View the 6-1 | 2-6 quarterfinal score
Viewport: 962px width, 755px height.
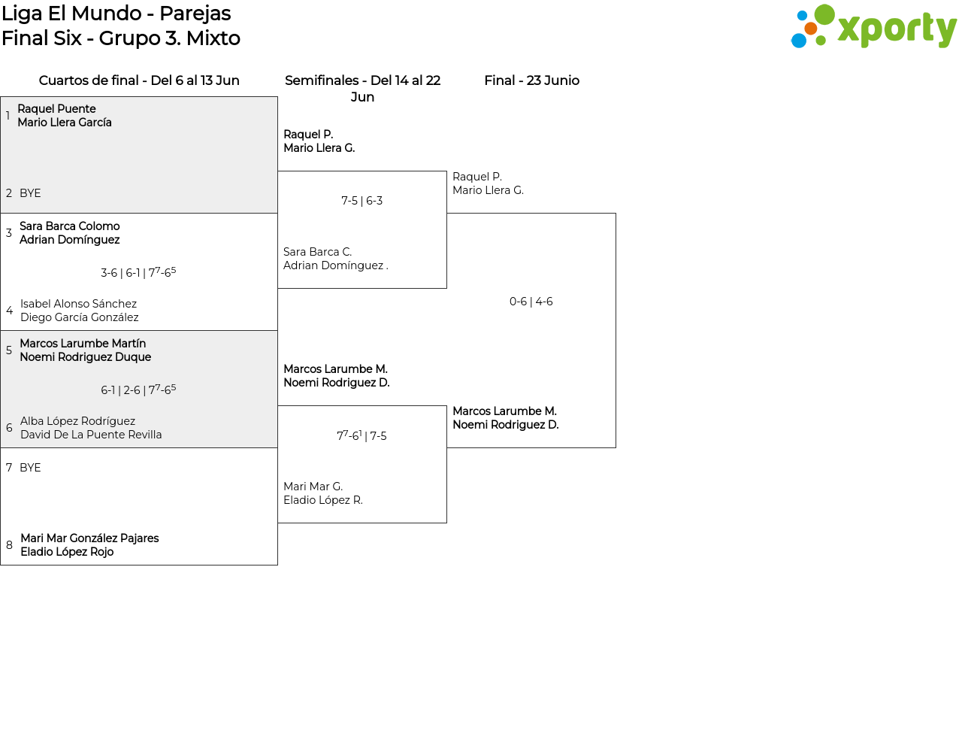(138, 390)
